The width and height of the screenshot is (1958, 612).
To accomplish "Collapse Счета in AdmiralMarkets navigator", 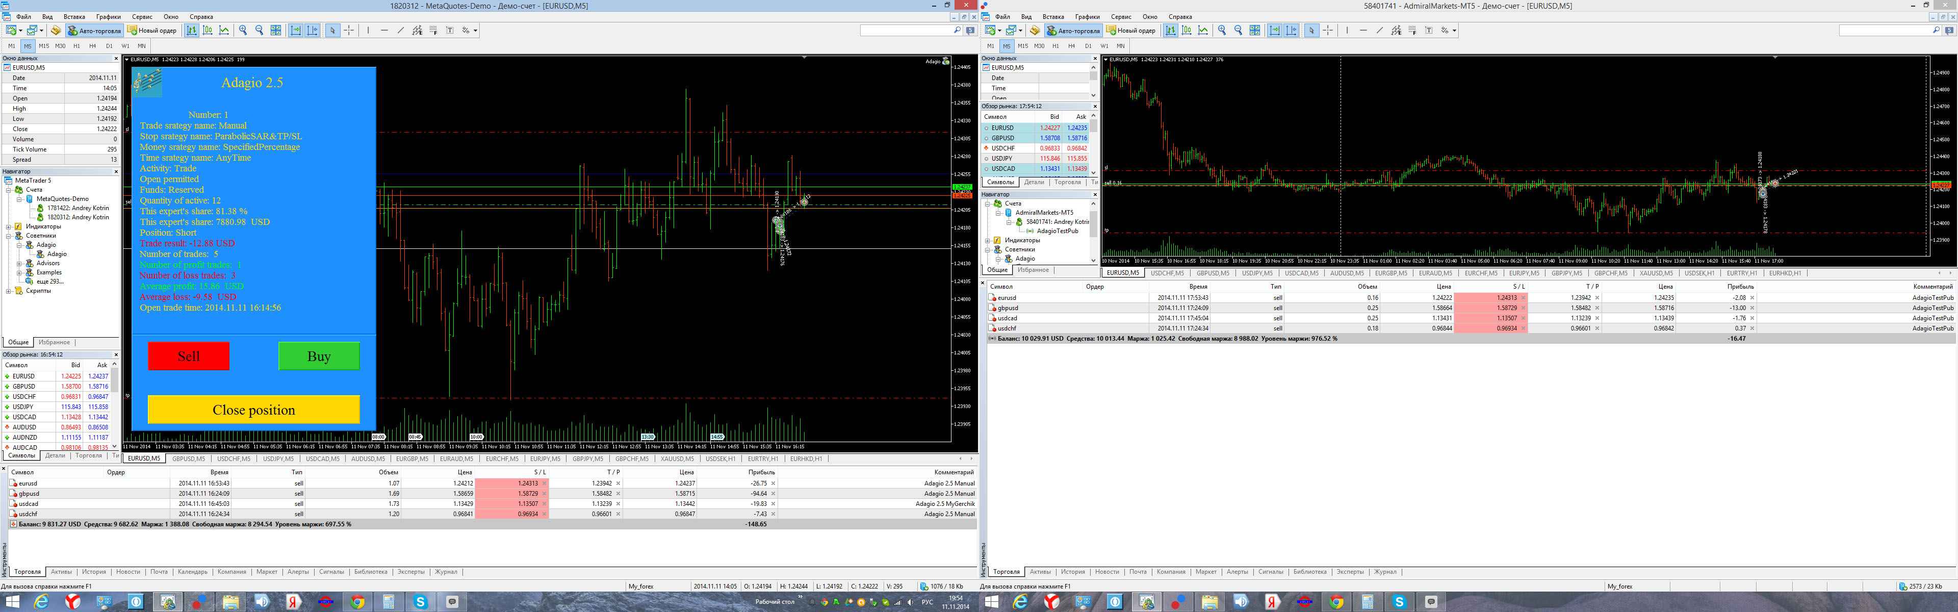I will (x=987, y=204).
